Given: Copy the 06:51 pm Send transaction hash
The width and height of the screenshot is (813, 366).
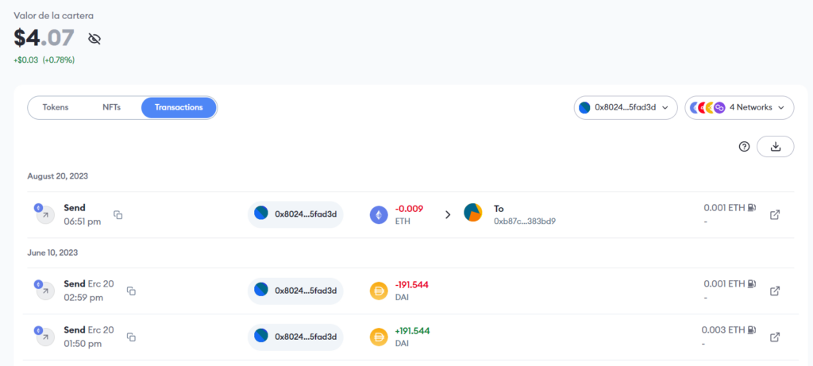Looking at the screenshot, I should [x=118, y=214].
